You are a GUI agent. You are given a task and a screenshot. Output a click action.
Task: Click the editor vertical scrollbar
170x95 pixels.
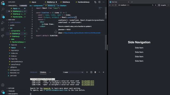tap(106, 28)
